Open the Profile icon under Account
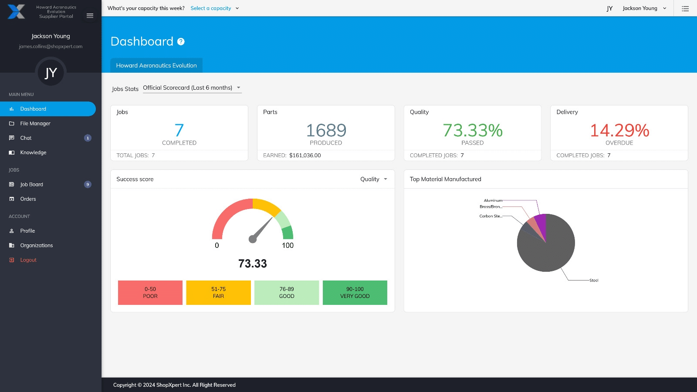 click(x=11, y=230)
